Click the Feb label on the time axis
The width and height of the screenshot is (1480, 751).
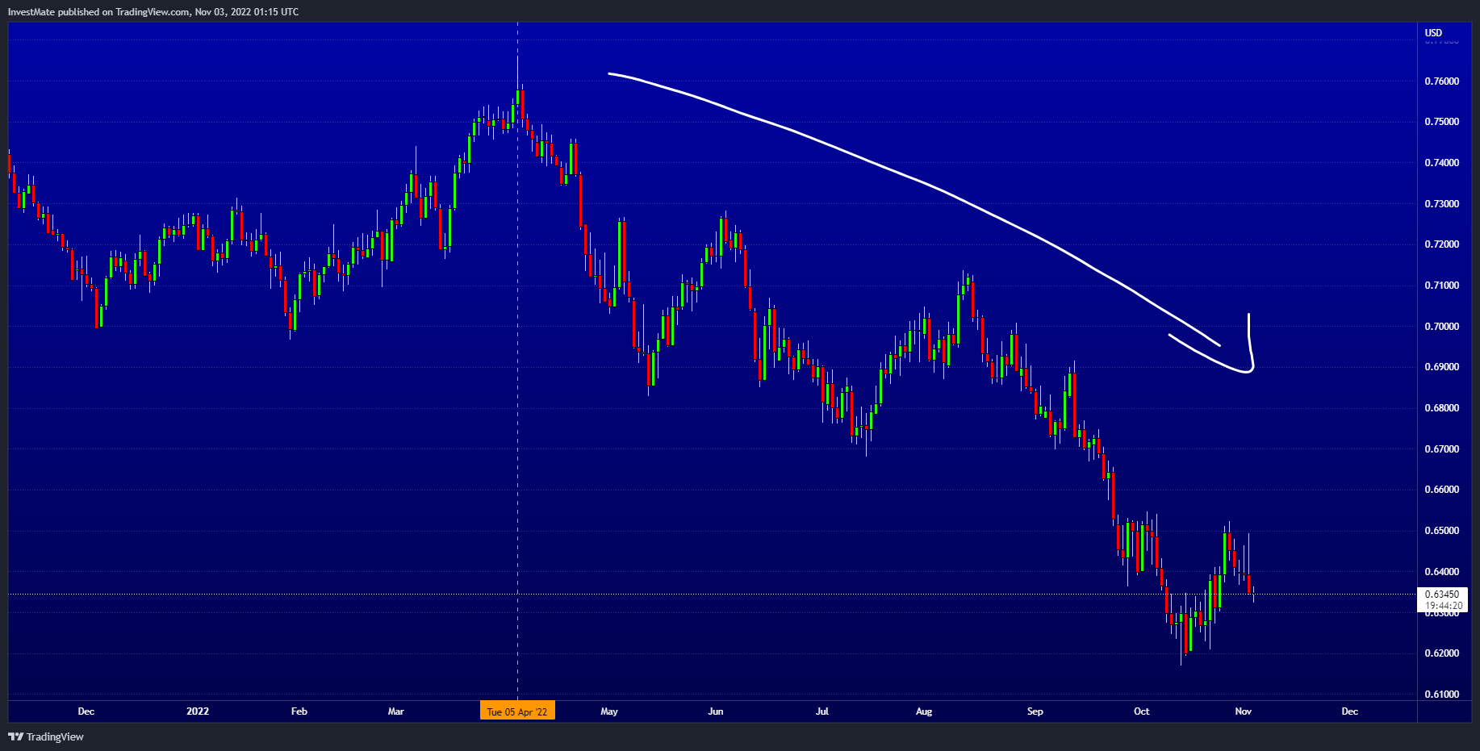(x=299, y=711)
